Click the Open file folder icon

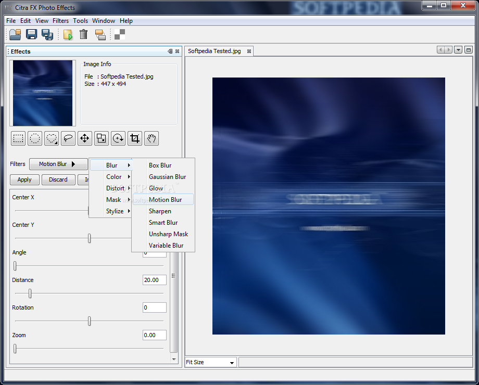(x=15, y=34)
